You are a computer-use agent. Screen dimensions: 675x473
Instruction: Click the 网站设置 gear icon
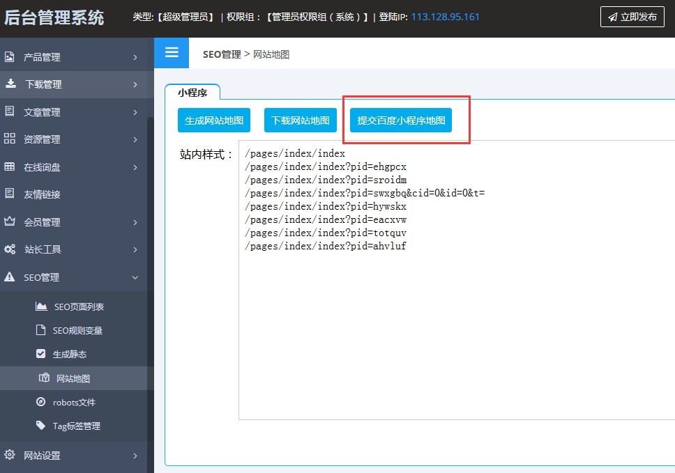click(10, 455)
